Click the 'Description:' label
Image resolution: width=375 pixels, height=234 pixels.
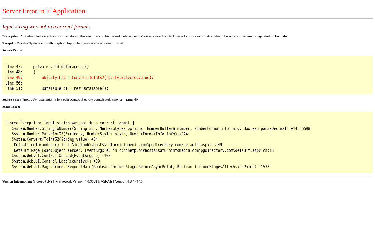click(x=11, y=36)
